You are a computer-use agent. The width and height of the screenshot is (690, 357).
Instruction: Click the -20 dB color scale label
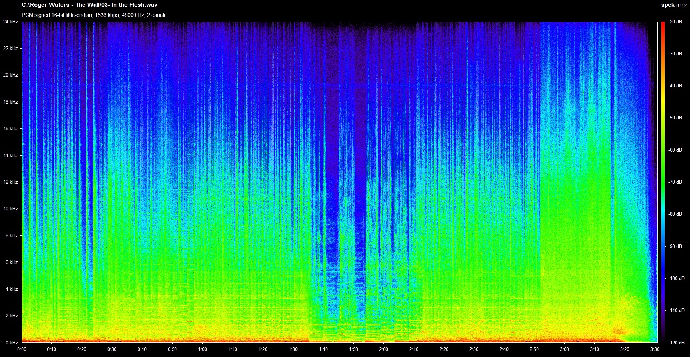tap(675, 22)
